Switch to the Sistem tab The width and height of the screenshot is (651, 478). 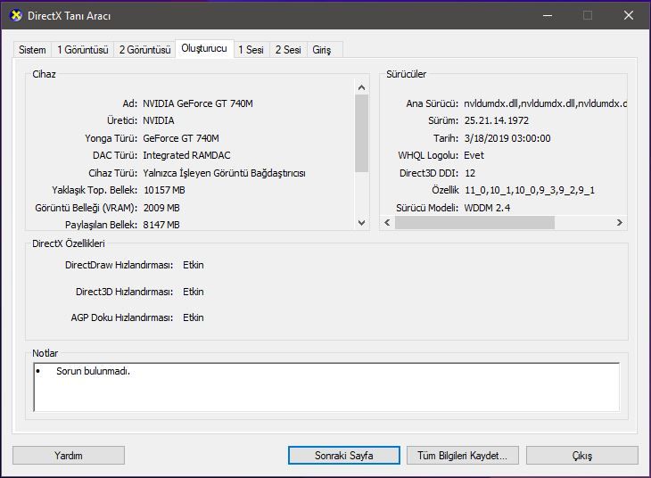[x=32, y=50]
